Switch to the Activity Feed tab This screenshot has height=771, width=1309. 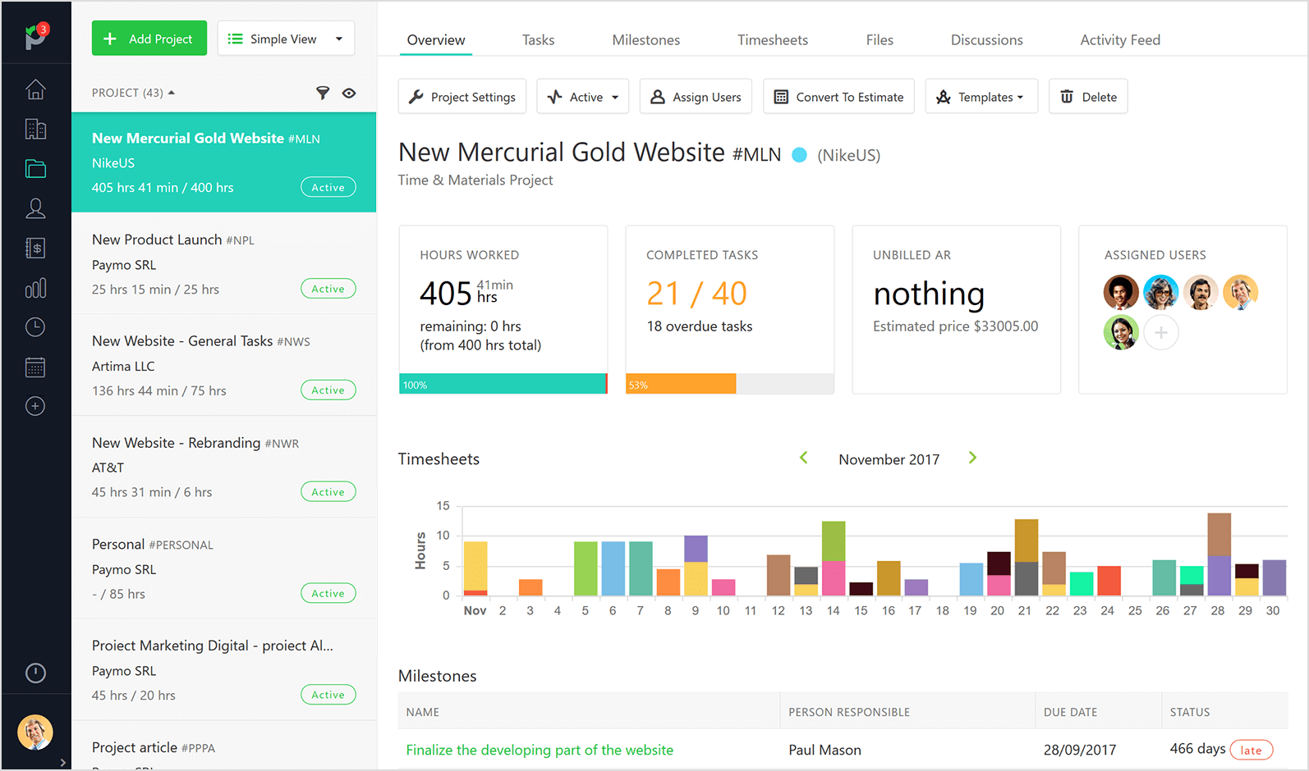point(1120,39)
